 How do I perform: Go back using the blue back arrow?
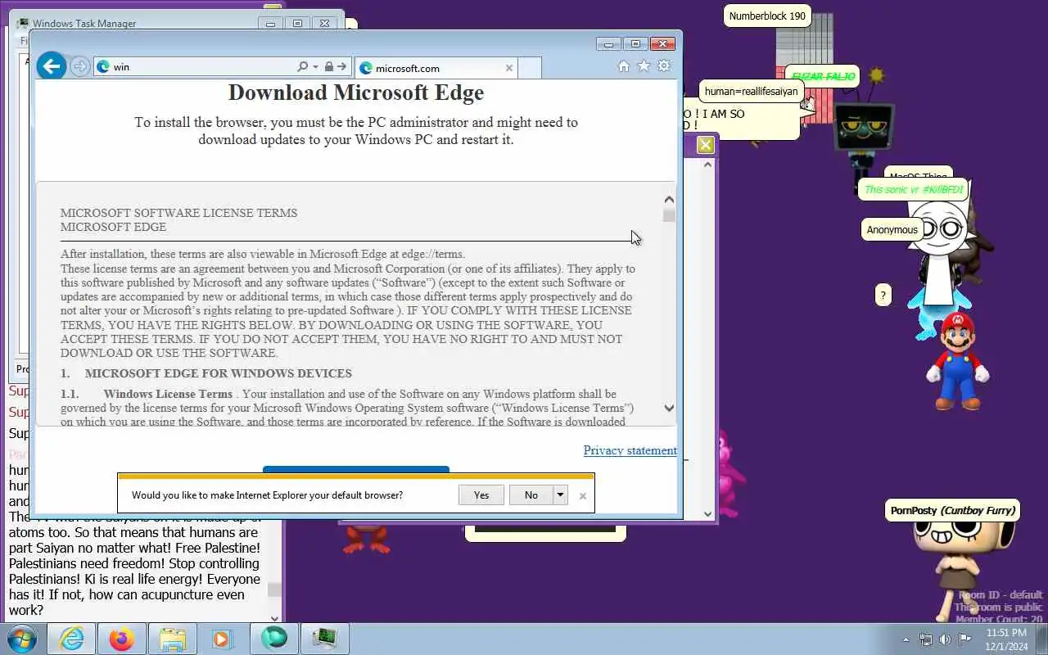click(52, 66)
